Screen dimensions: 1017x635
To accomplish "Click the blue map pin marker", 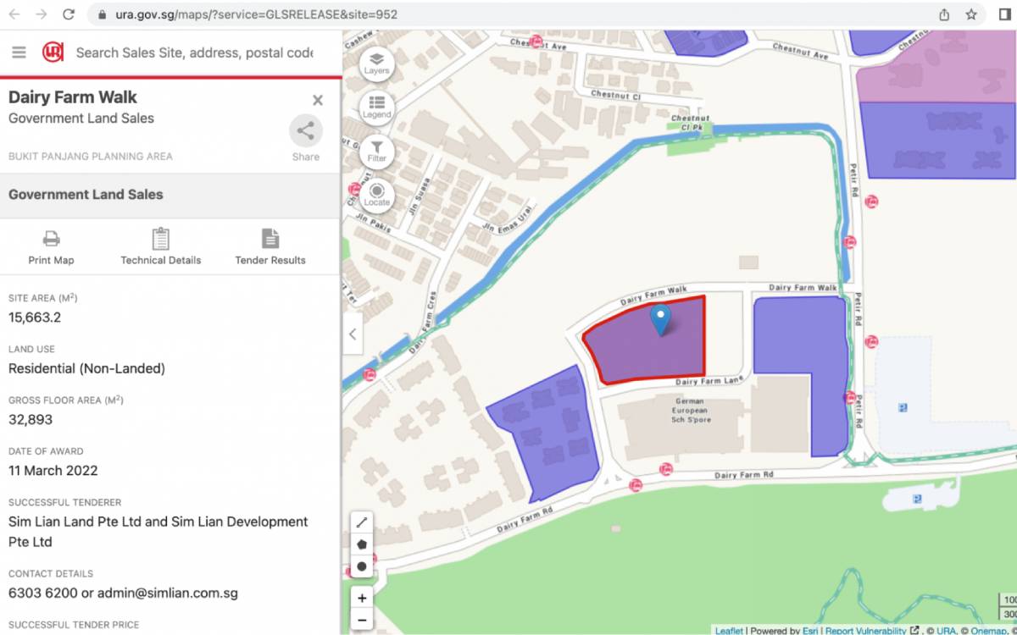I will point(660,319).
